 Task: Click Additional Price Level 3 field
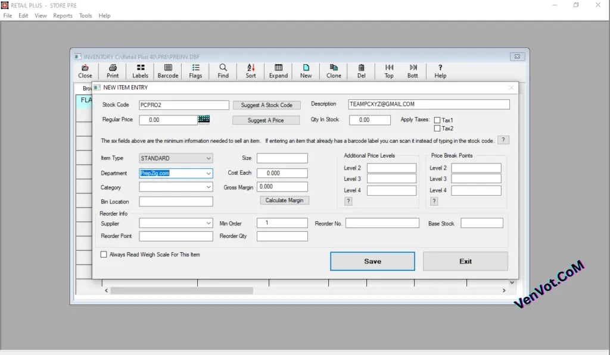[391, 178]
